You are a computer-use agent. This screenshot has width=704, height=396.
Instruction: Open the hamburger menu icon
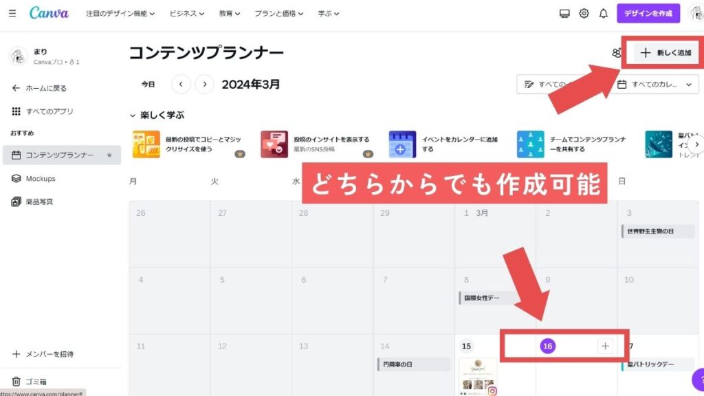pos(12,14)
